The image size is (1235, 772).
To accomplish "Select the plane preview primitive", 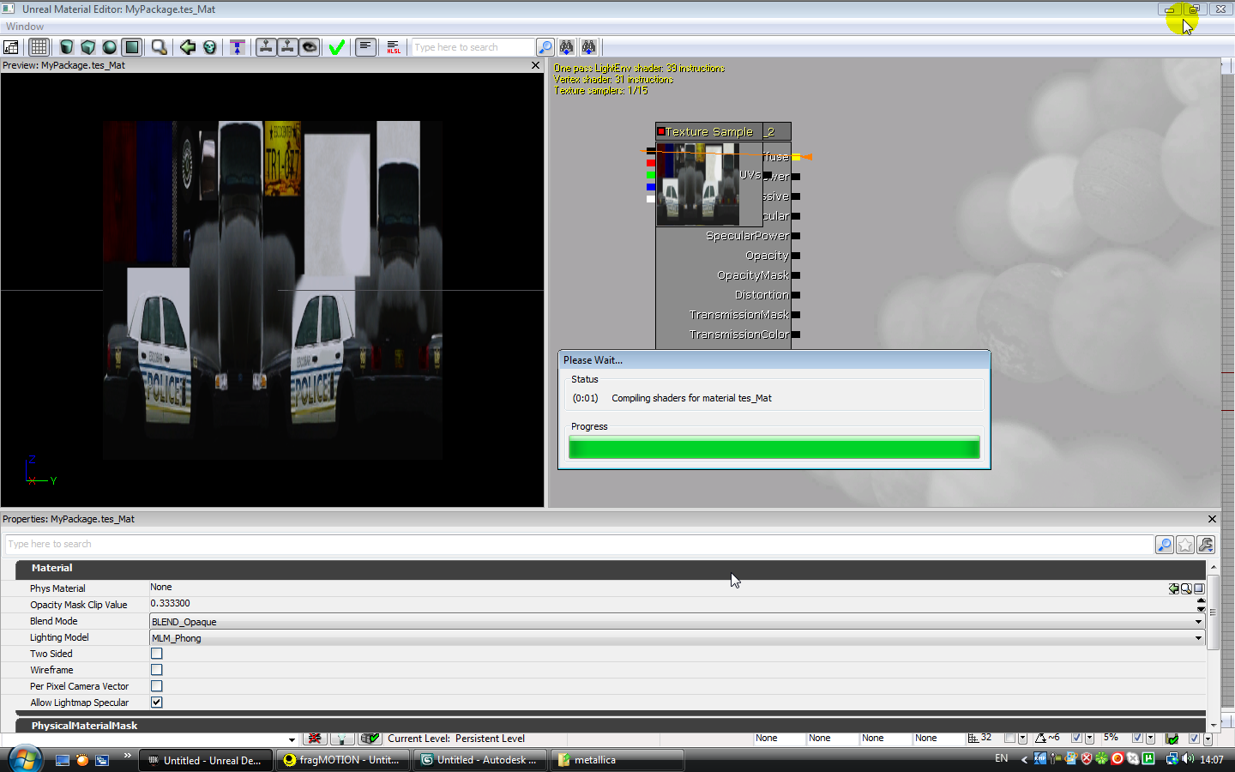I will coord(131,47).
